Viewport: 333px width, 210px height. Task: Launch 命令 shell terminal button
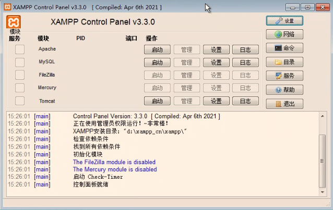pos(284,48)
